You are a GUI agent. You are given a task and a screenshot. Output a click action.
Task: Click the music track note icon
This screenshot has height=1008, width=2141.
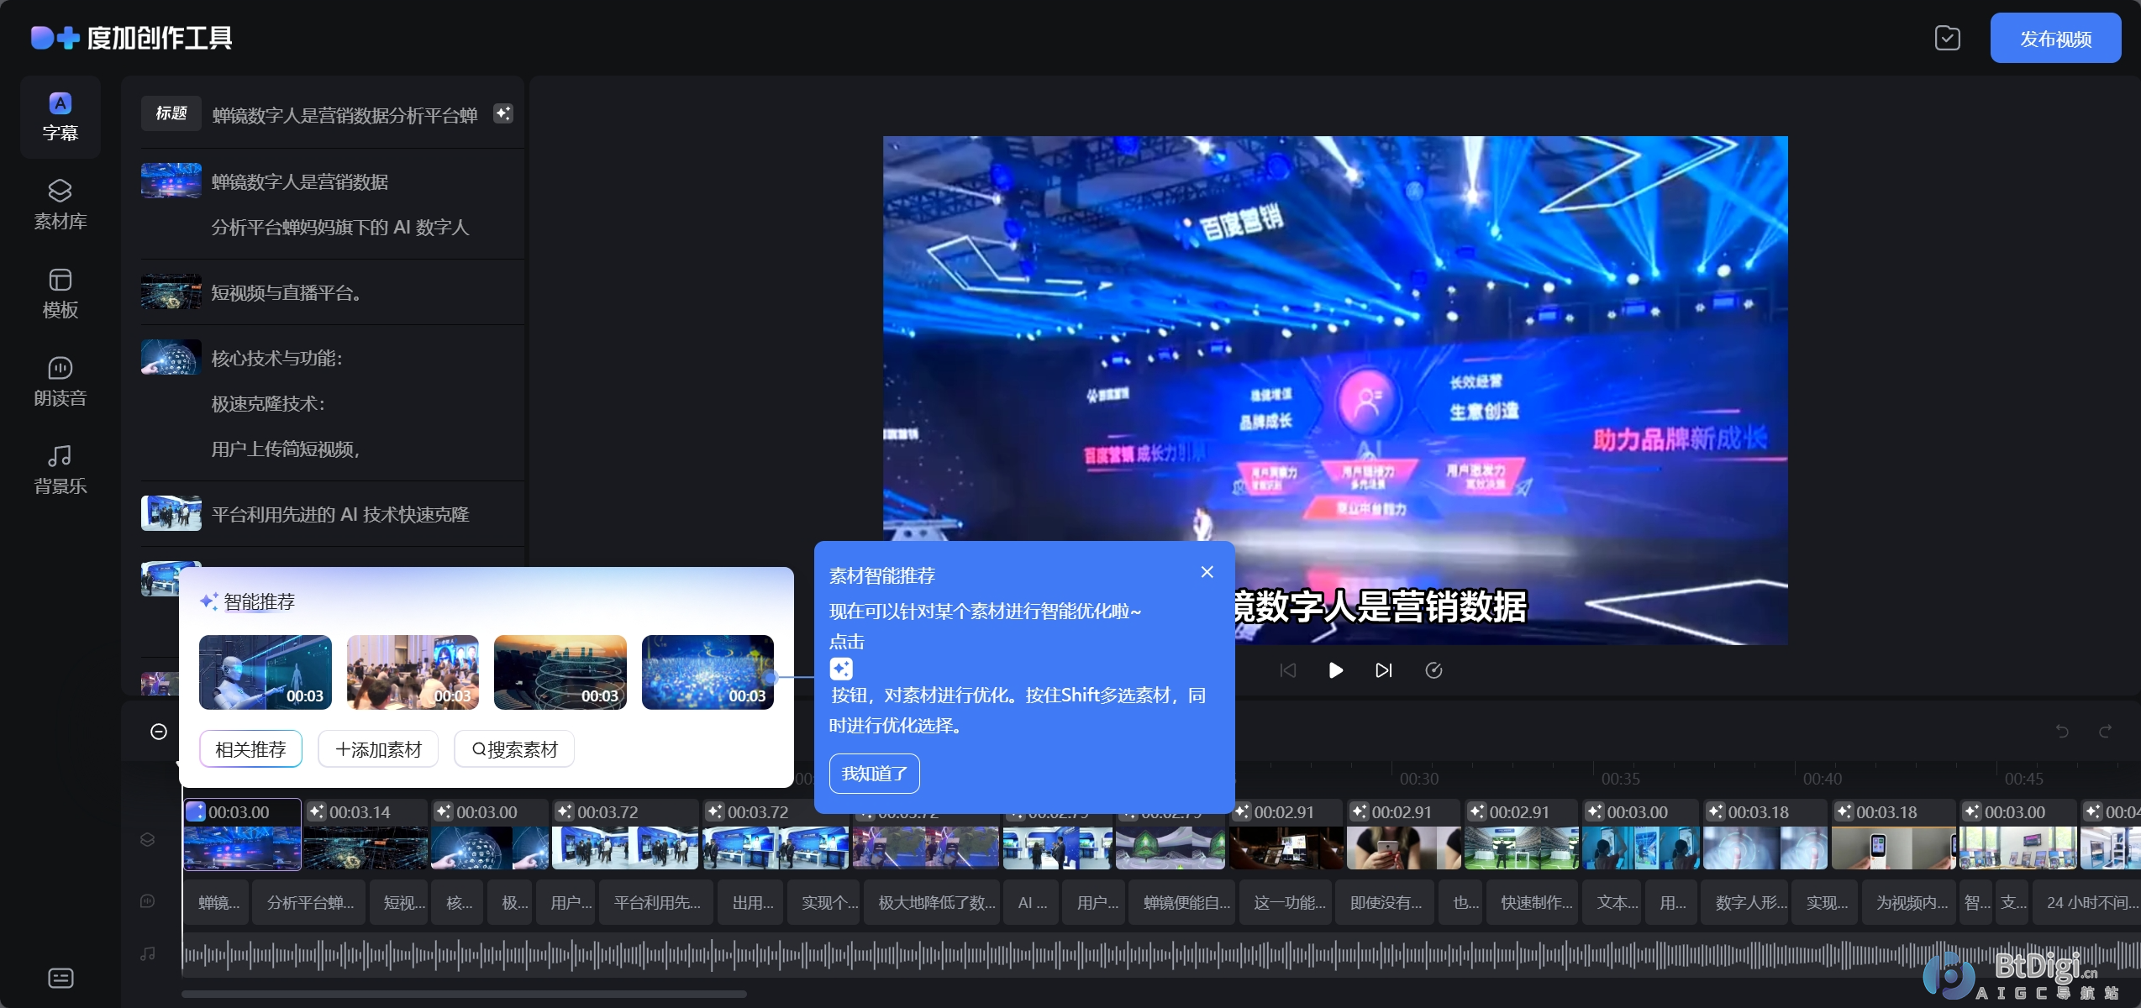point(147,953)
